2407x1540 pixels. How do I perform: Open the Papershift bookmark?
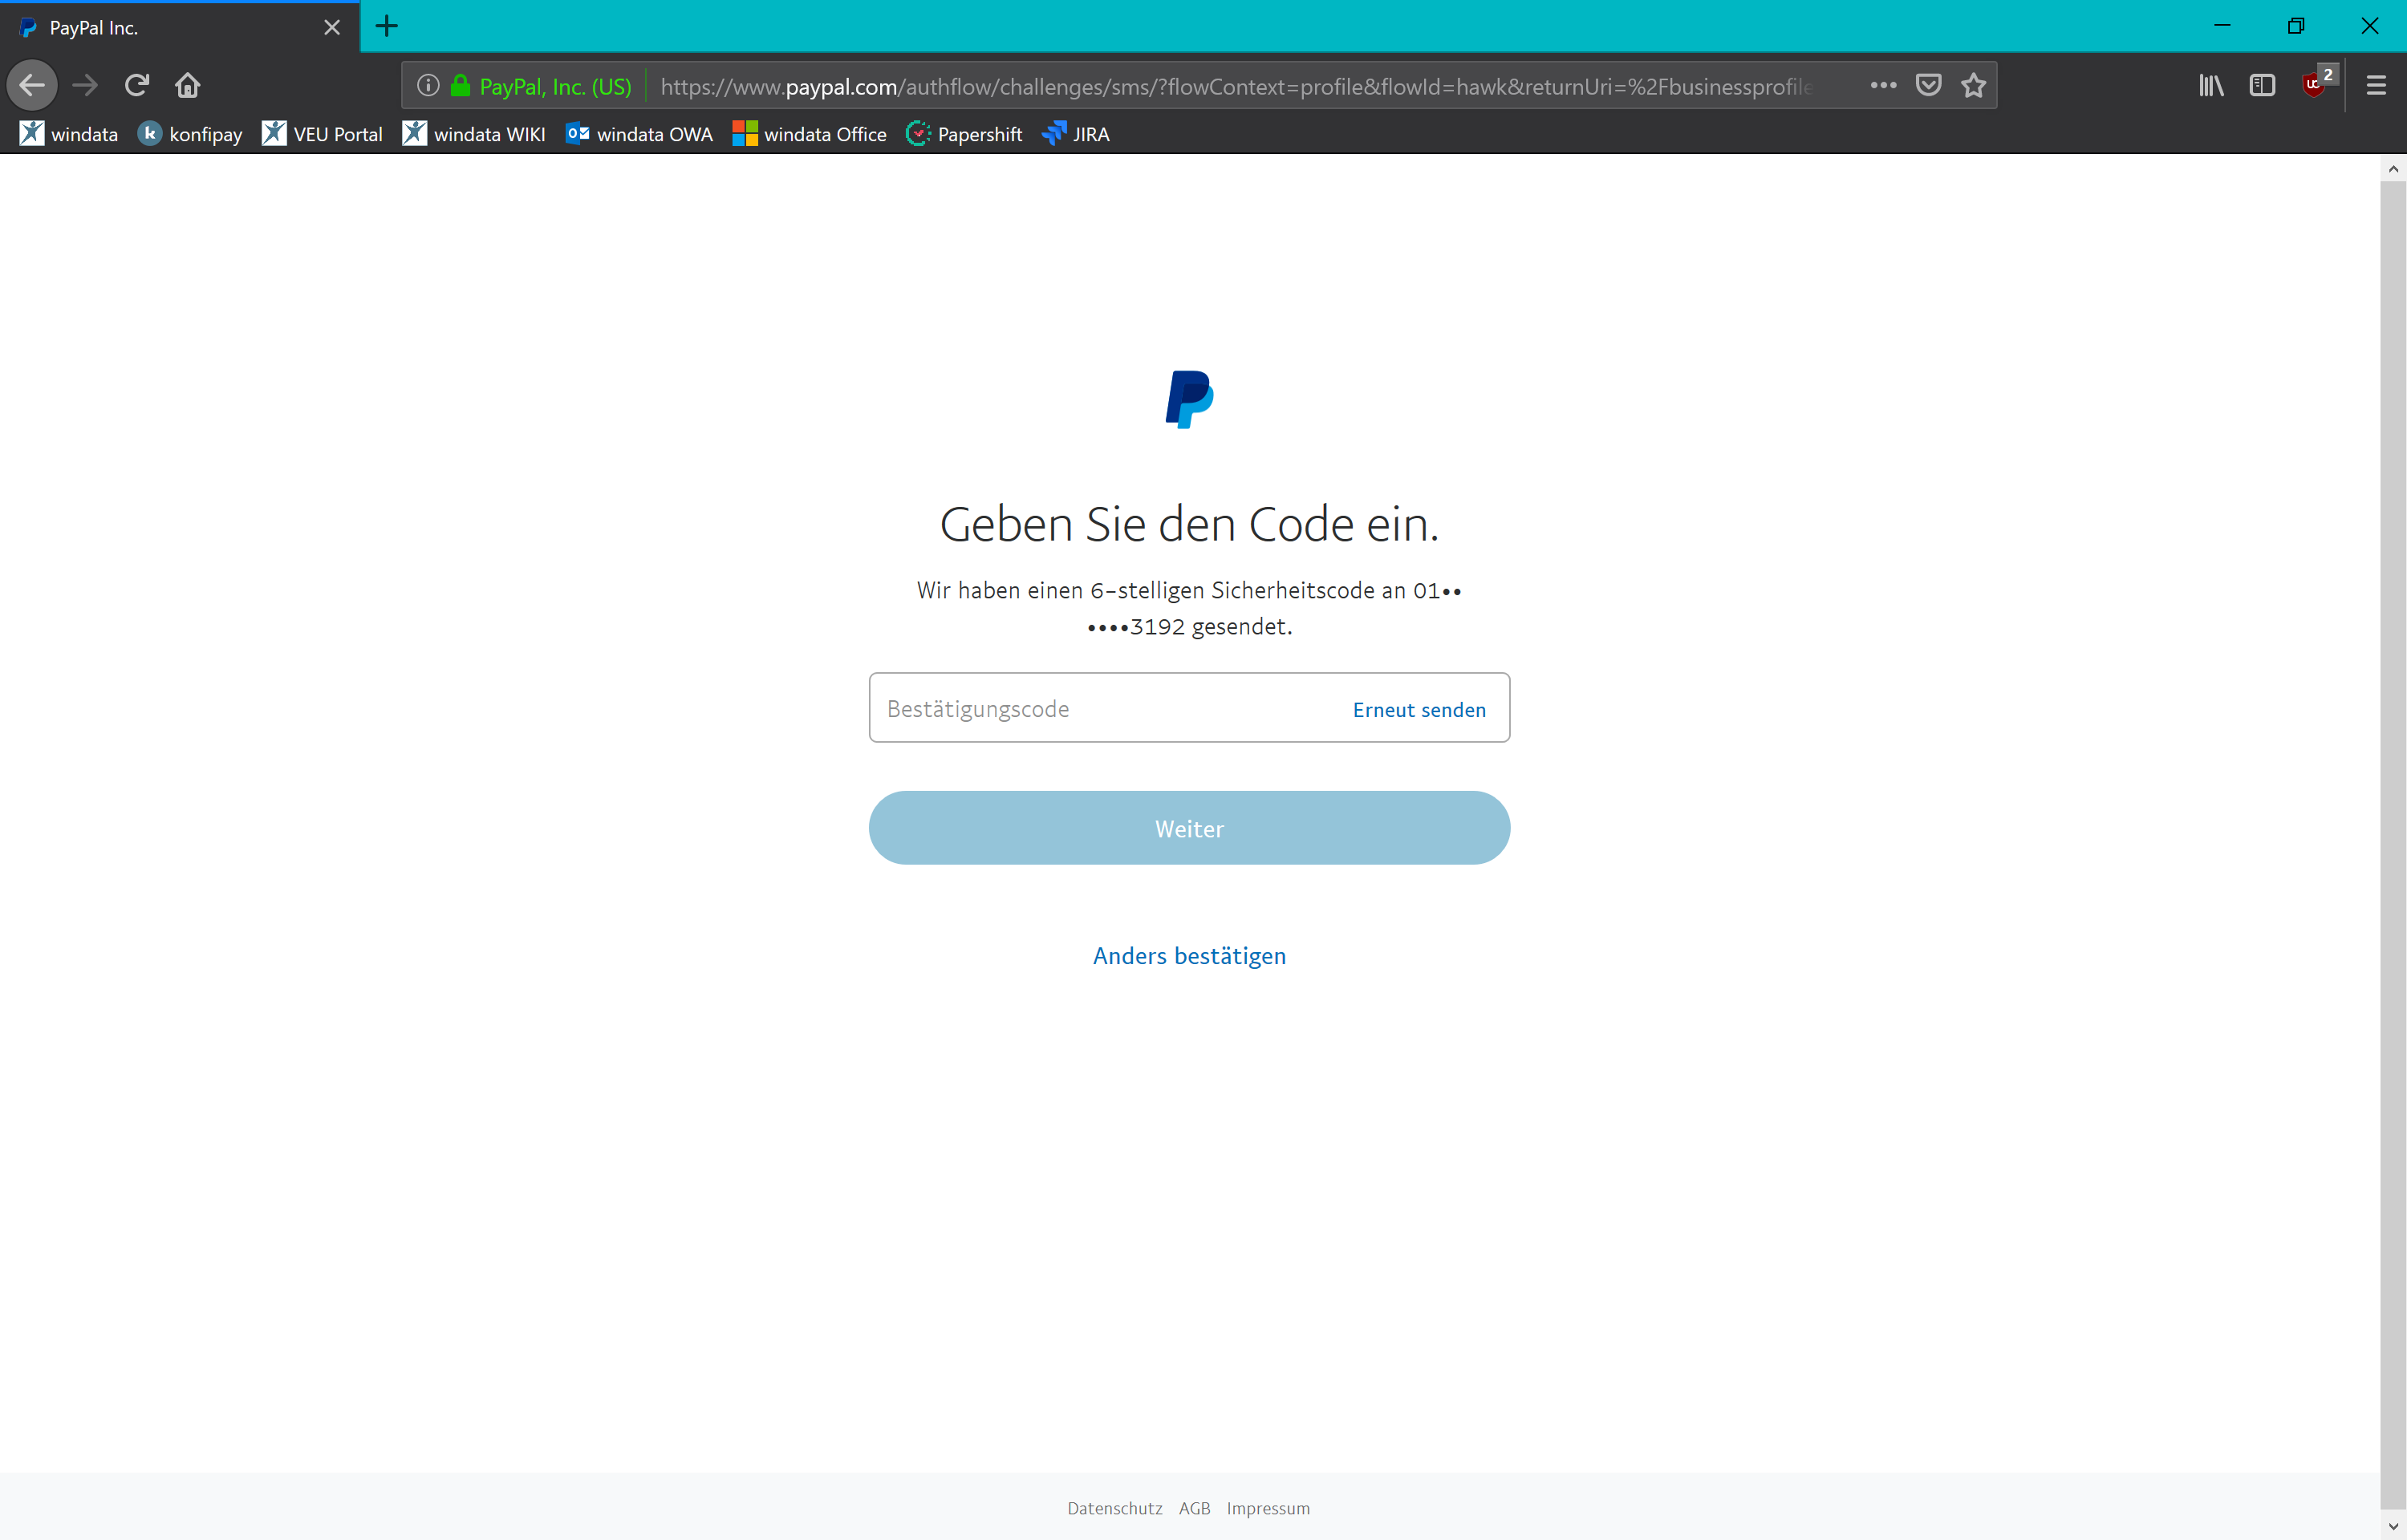[x=964, y=134]
